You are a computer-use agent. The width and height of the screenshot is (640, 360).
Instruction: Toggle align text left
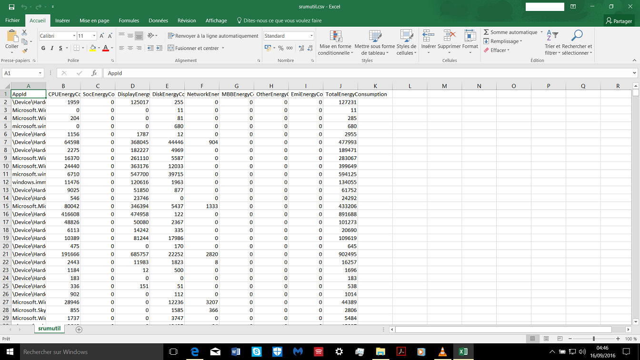[x=121, y=48]
